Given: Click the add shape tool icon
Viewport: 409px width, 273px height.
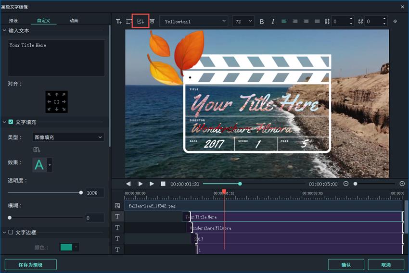Looking at the screenshot, I should (129, 21).
